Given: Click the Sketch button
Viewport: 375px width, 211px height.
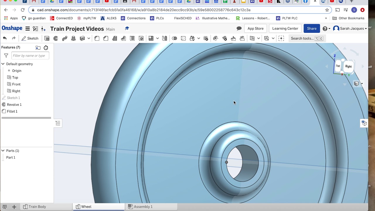Looking at the screenshot, I should pos(30,38).
